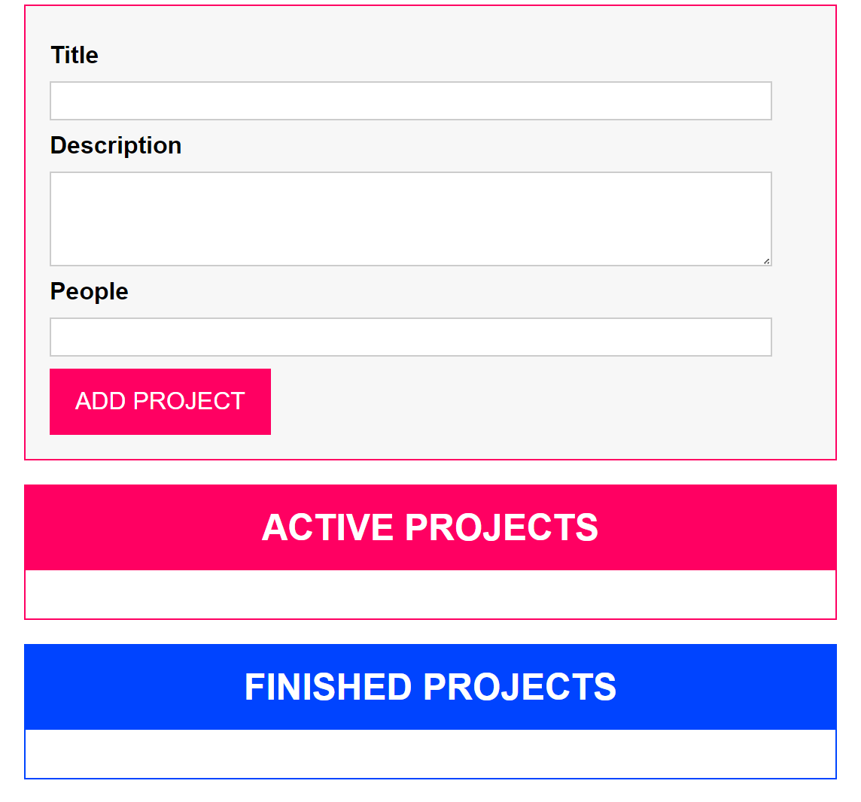The height and width of the screenshot is (802, 861).
Task: Click the ACTIVE PROJECTS heading
Action: pos(430,527)
